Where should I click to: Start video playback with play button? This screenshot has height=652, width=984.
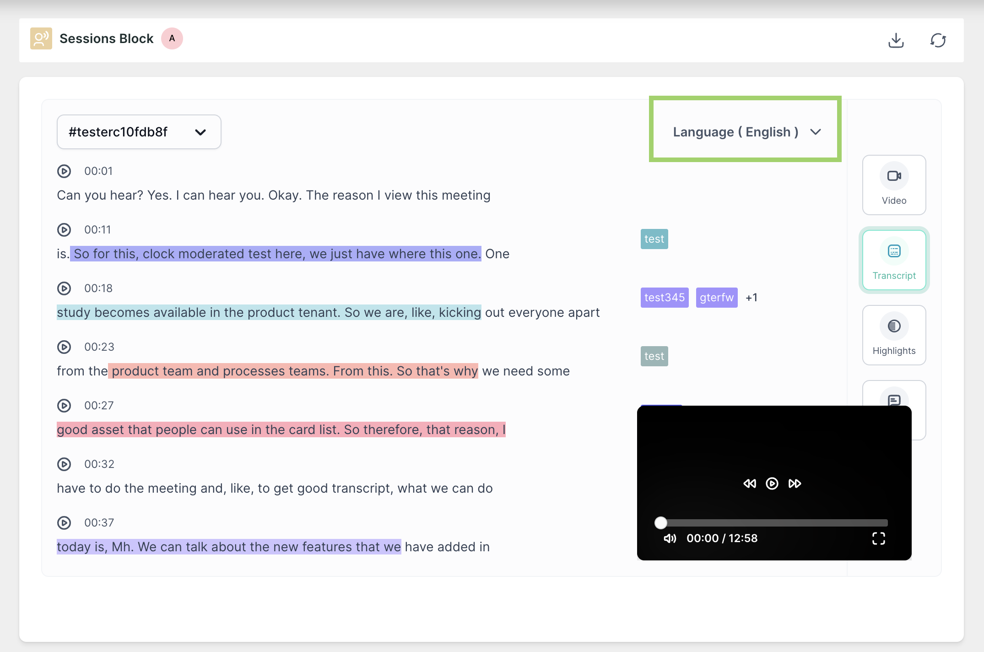[772, 484]
